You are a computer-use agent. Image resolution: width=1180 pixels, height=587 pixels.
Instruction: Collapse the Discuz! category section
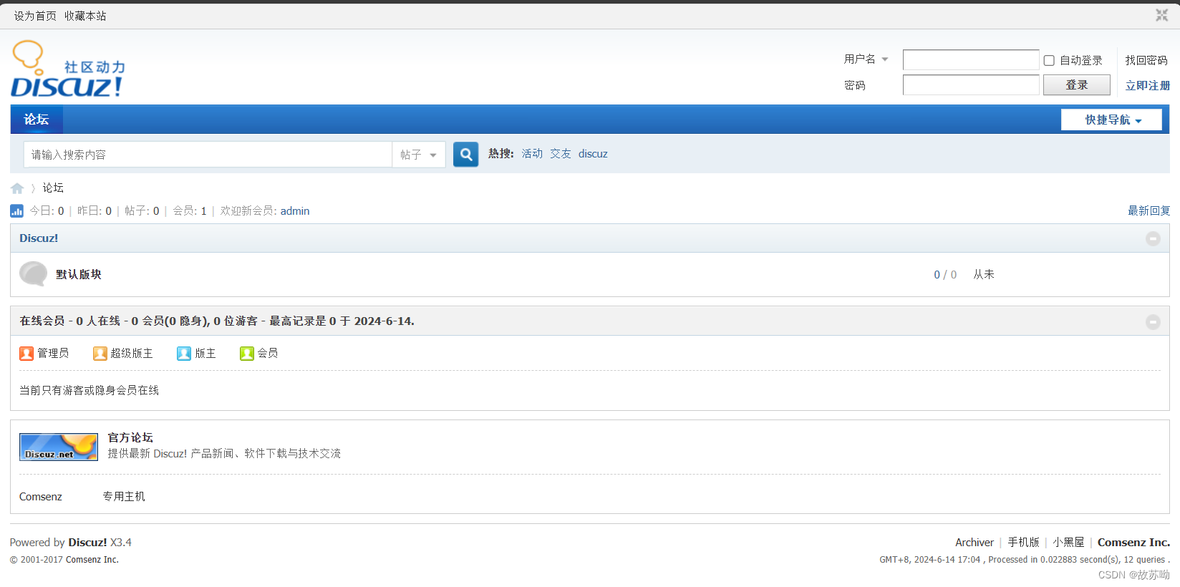[1153, 238]
